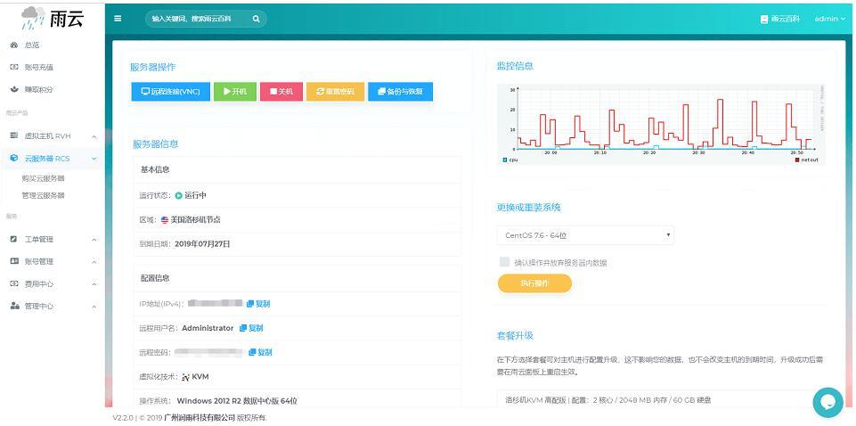Click the 搜索雨云百科 search input field
The image size is (856, 426).
[x=198, y=18]
